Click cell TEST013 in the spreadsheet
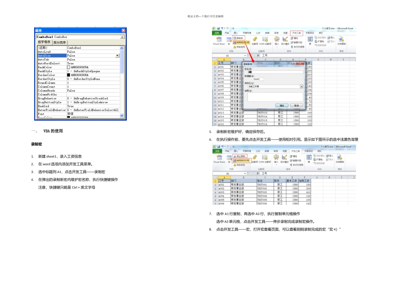The image size is (411, 290). 265,113
